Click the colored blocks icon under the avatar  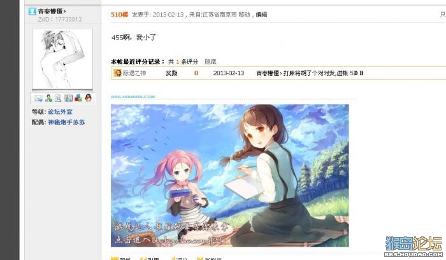tap(78, 98)
